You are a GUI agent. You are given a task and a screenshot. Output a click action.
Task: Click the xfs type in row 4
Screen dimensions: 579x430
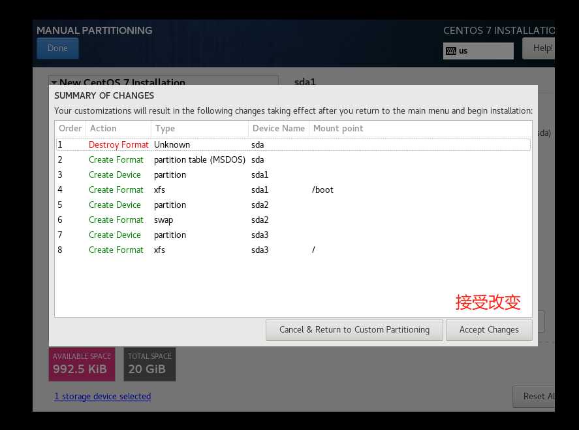coord(159,190)
